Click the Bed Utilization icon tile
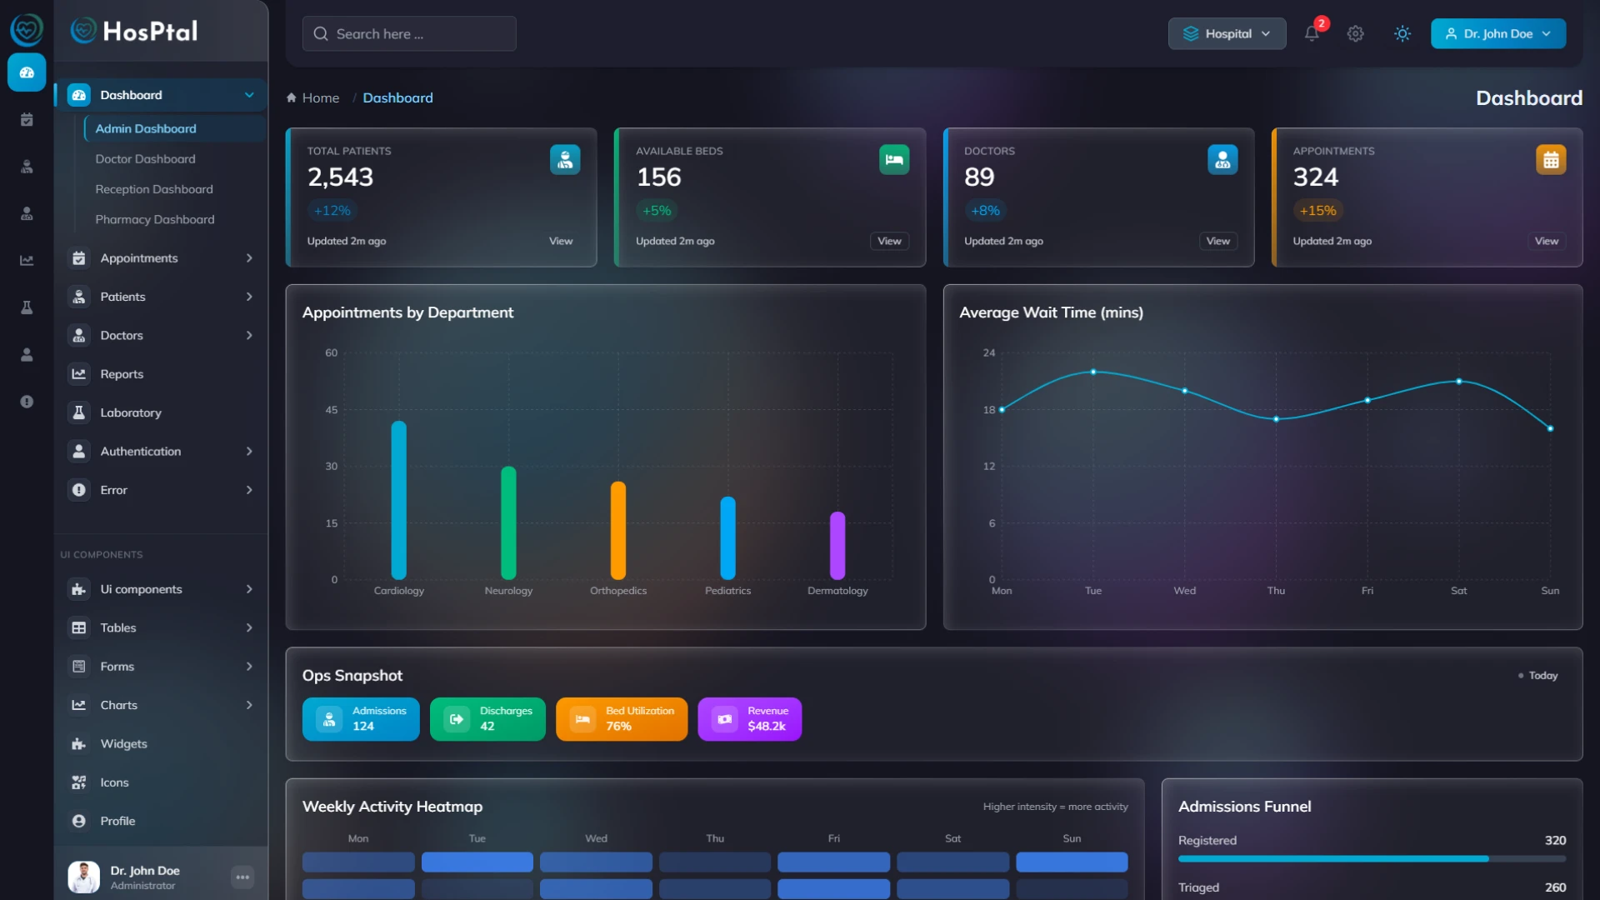The height and width of the screenshot is (900, 1600). (x=582, y=719)
